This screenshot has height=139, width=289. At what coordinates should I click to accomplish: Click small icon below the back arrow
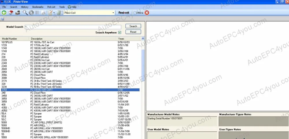coord(2,18)
